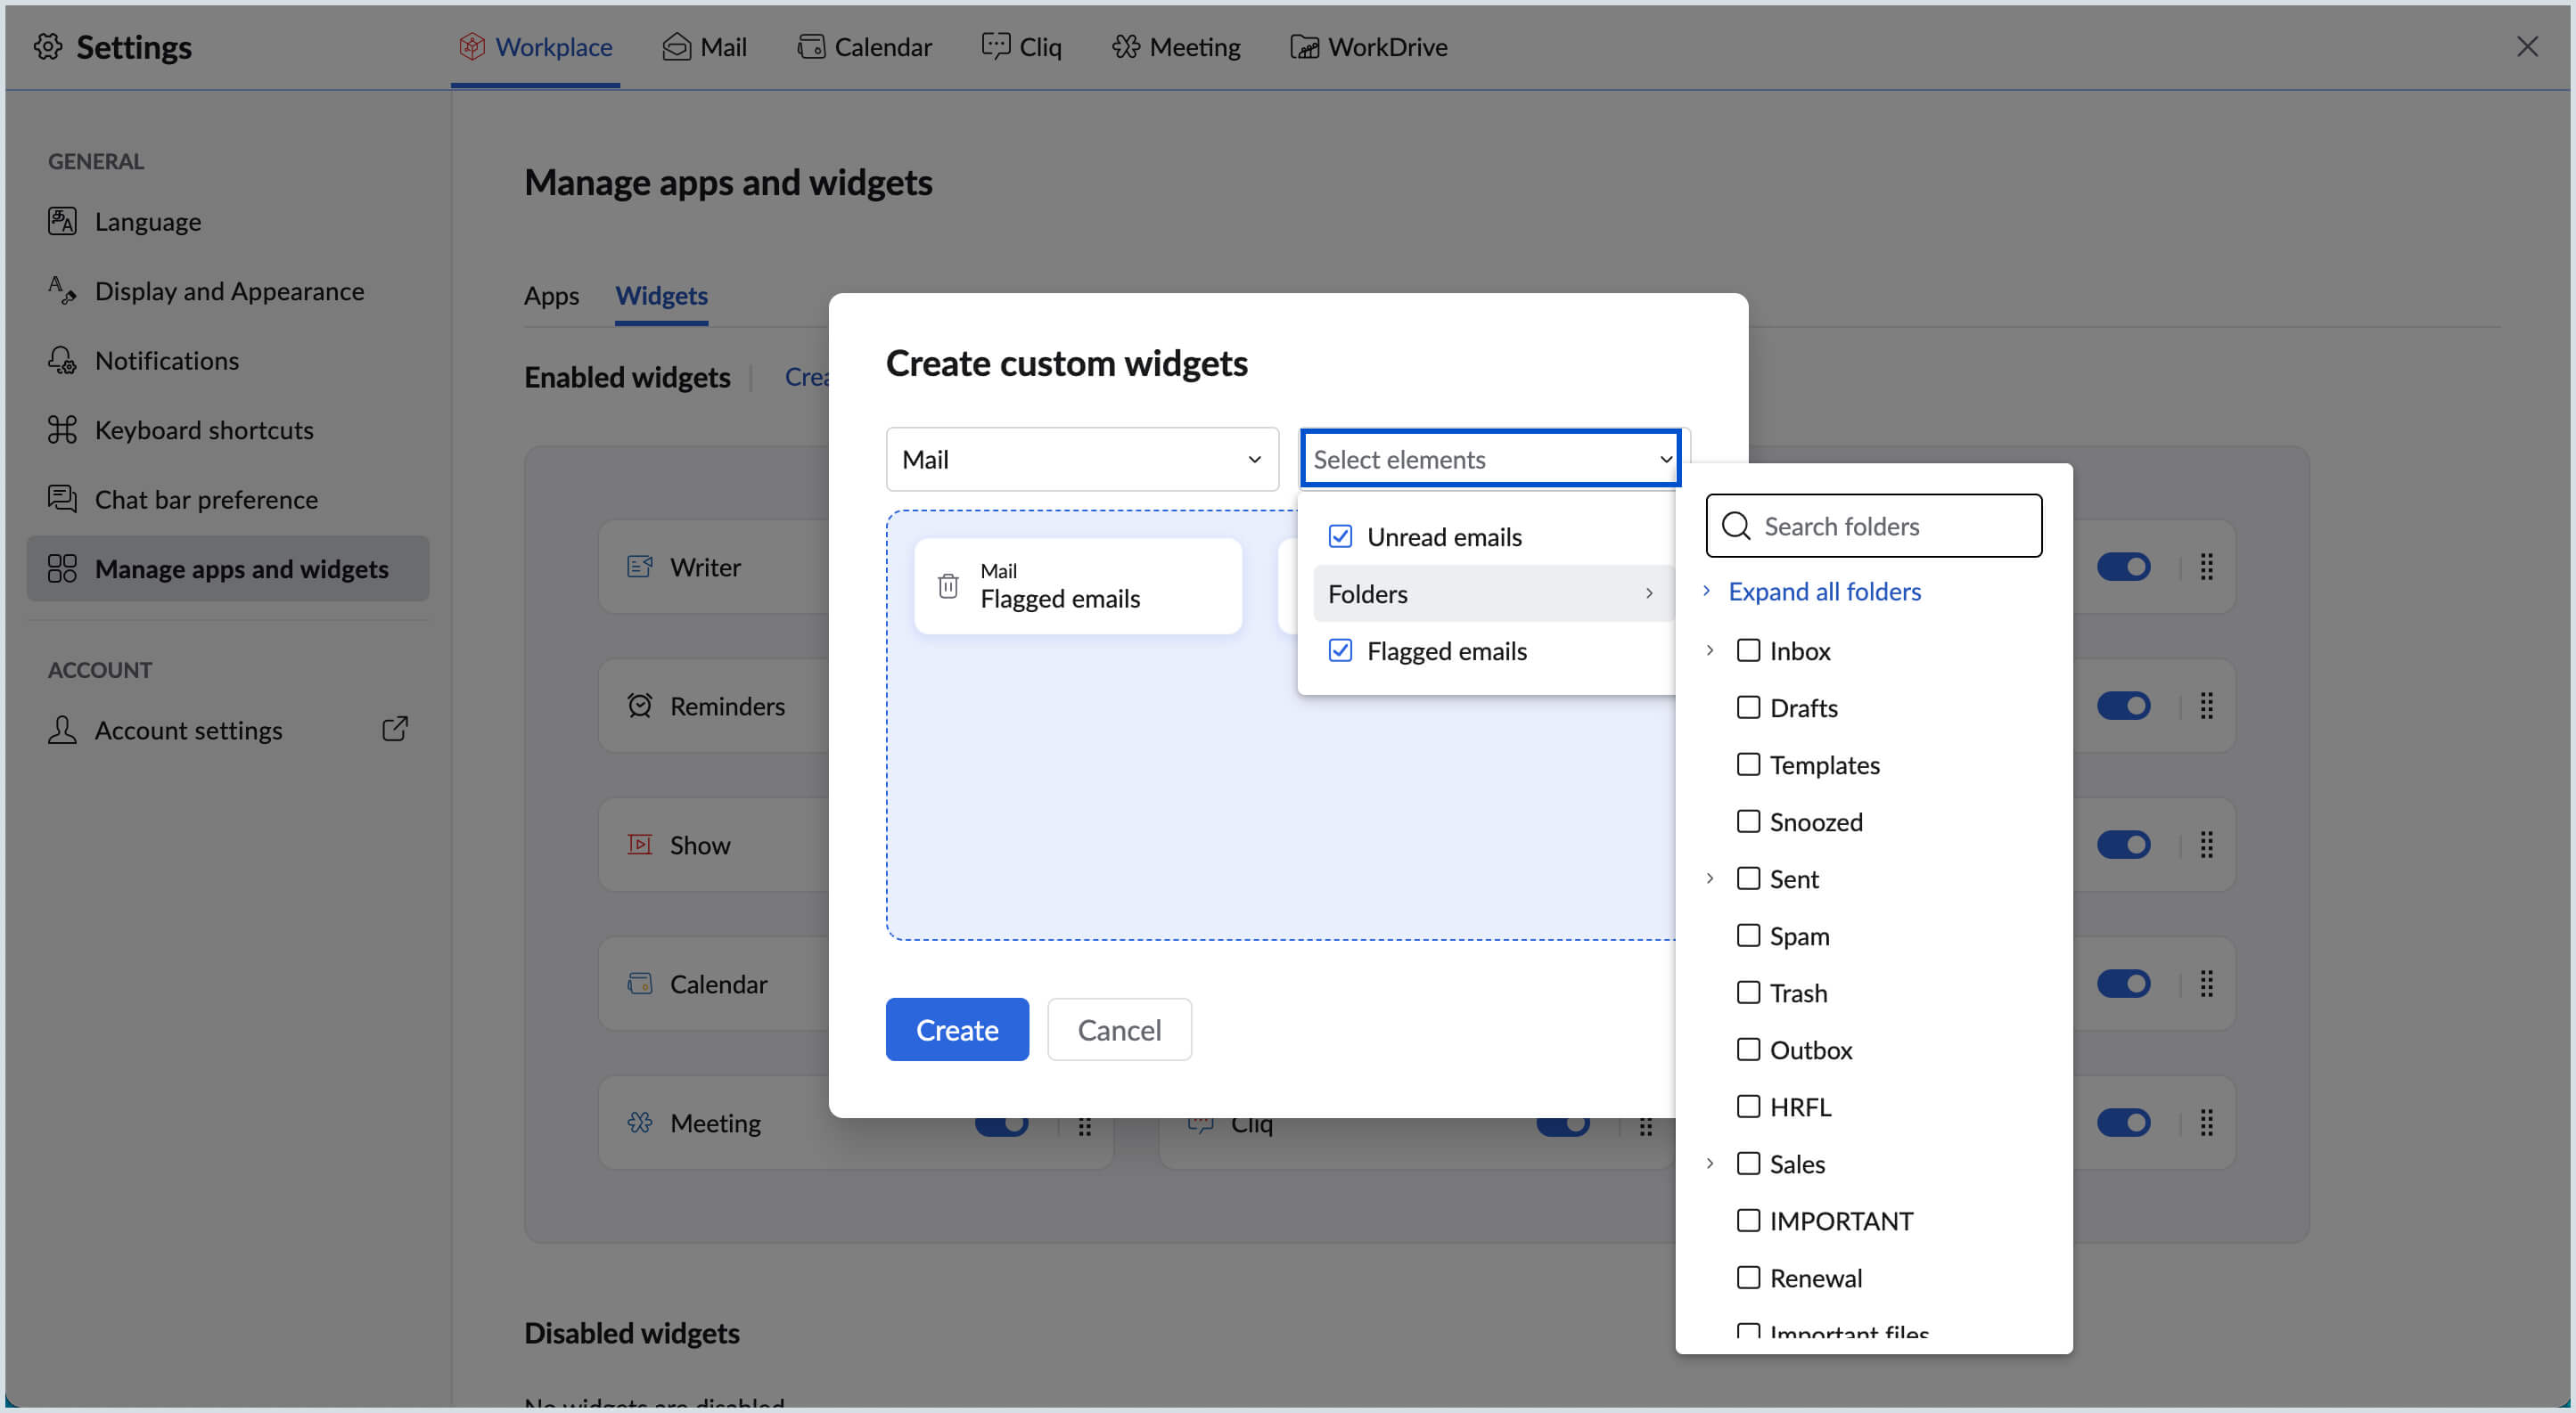Expand the Inbox folder tree arrow

tap(1710, 650)
